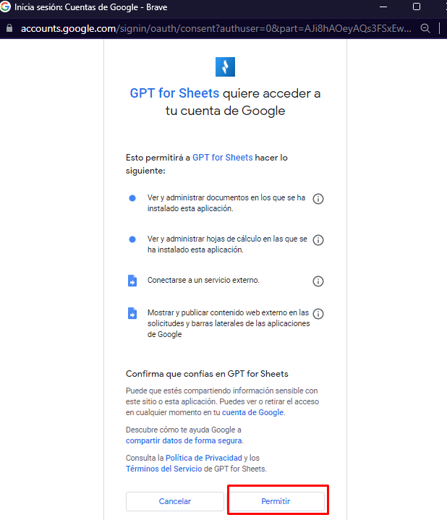
Task: Open GPT for Sheets link in the heading
Action: pos(174,93)
